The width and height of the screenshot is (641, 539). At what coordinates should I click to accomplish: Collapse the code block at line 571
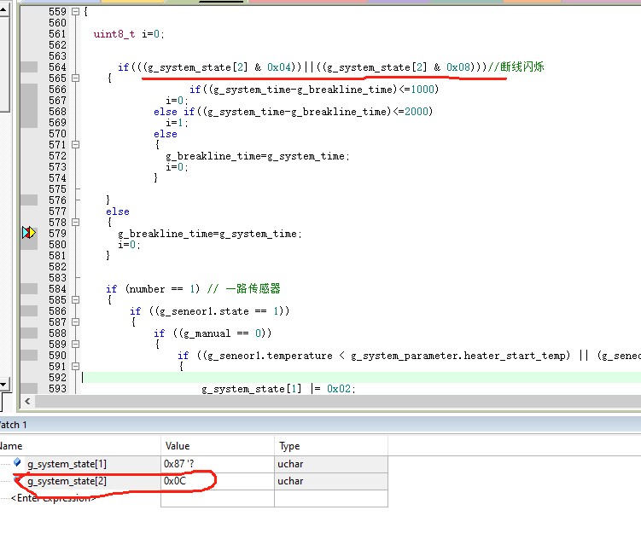(x=75, y=144)
